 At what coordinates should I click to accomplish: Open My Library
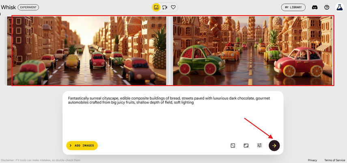pos(293,7)
